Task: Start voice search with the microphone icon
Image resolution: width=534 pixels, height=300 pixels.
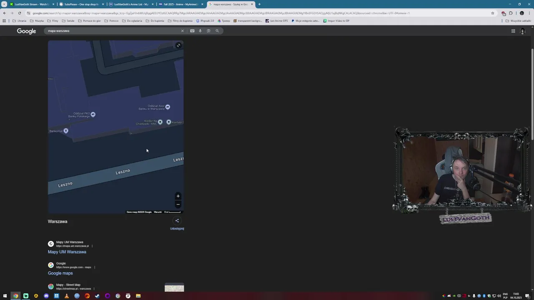Action: (200, 31)
